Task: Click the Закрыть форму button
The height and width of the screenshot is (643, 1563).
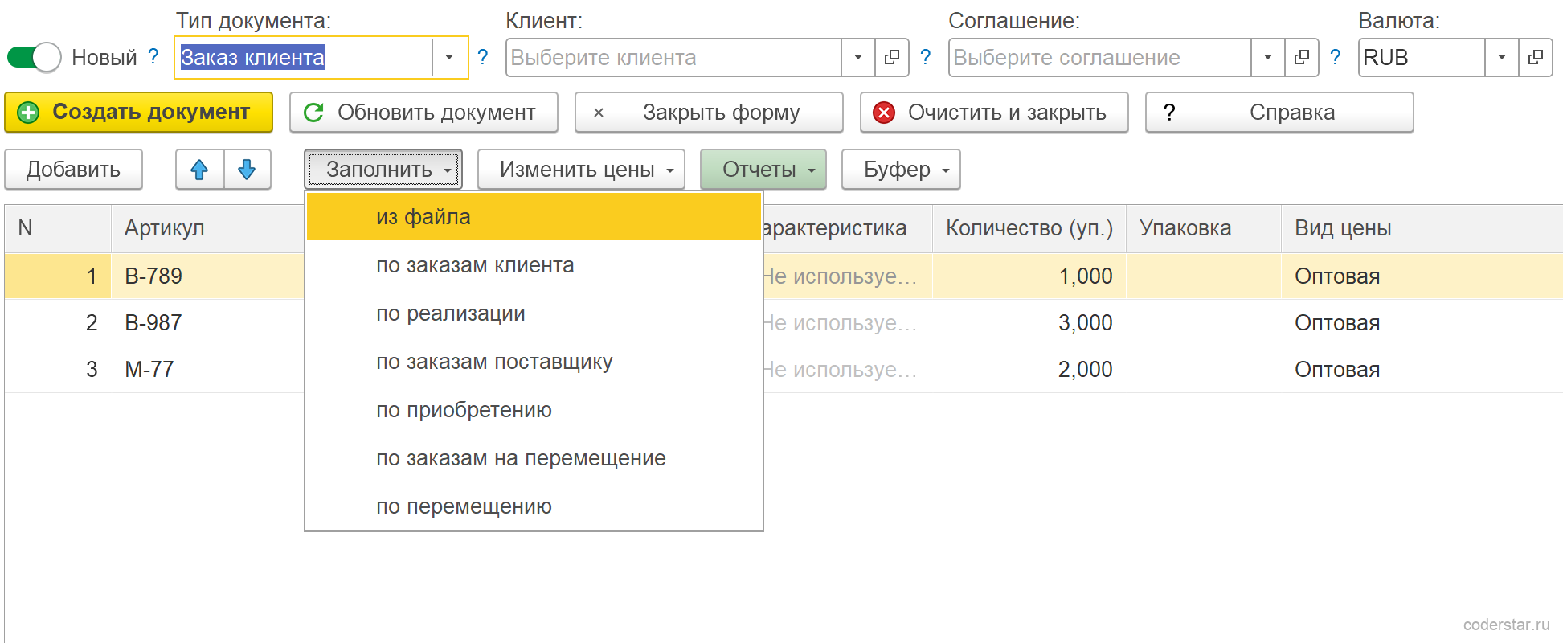Action: point(709,112)
